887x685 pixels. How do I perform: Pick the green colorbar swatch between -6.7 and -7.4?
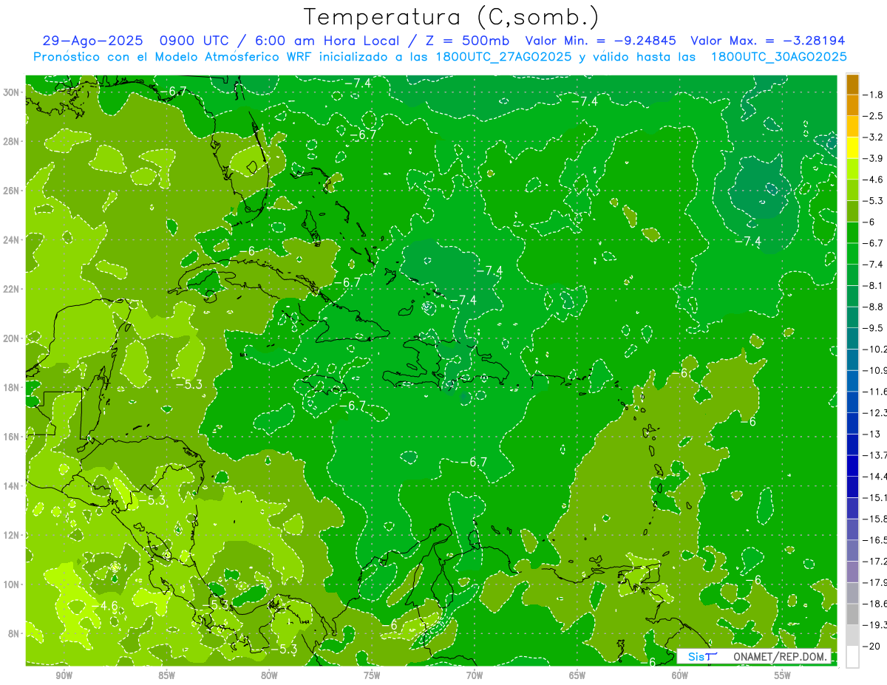coord(852,253)
